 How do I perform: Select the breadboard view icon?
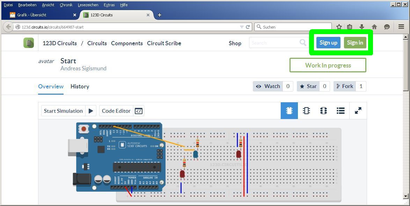coord(289,111)
